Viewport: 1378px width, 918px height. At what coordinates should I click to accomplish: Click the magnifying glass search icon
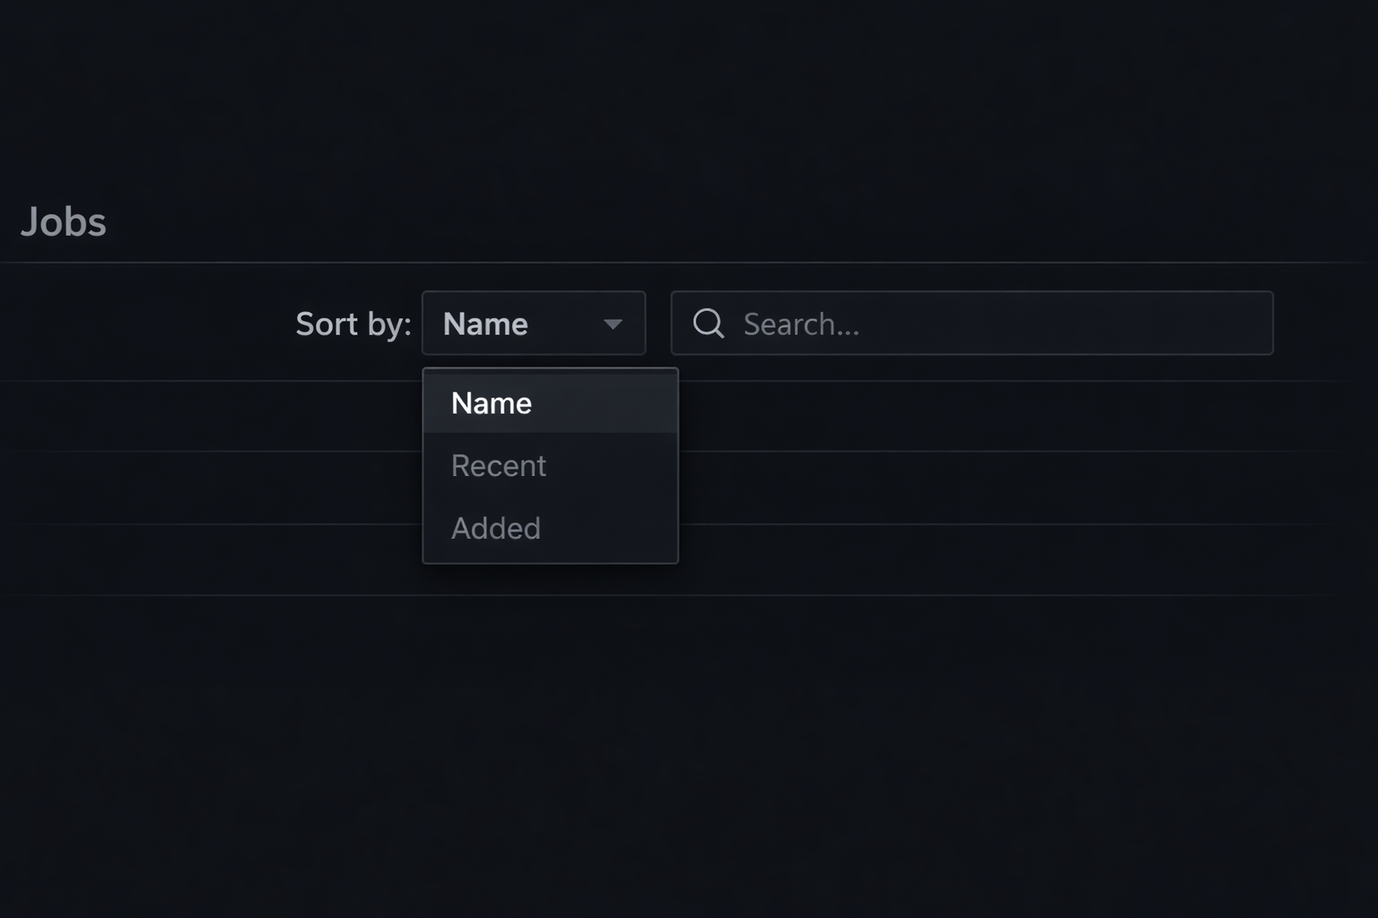709,324
